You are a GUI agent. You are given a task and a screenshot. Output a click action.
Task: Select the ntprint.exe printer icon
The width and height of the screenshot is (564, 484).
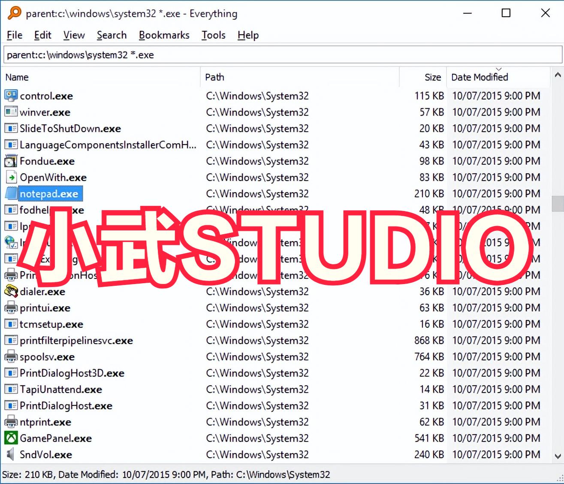11,422
